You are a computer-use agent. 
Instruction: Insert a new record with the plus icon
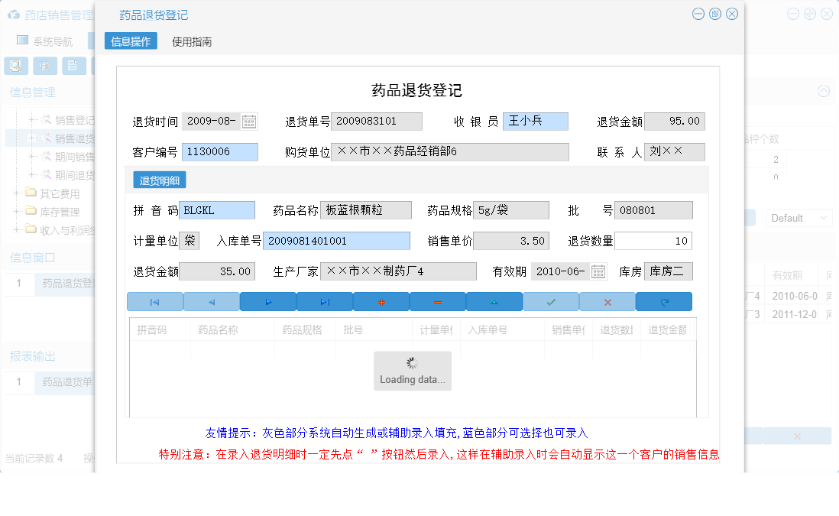pyautogui.click(x=381, y=301)
